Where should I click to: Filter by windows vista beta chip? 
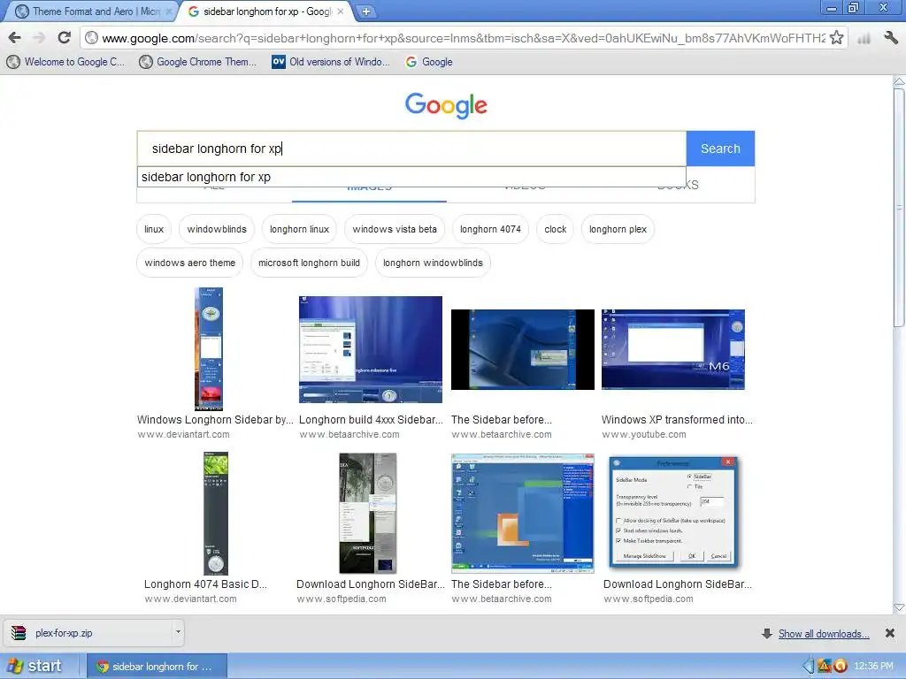click(x=395, y=229)
